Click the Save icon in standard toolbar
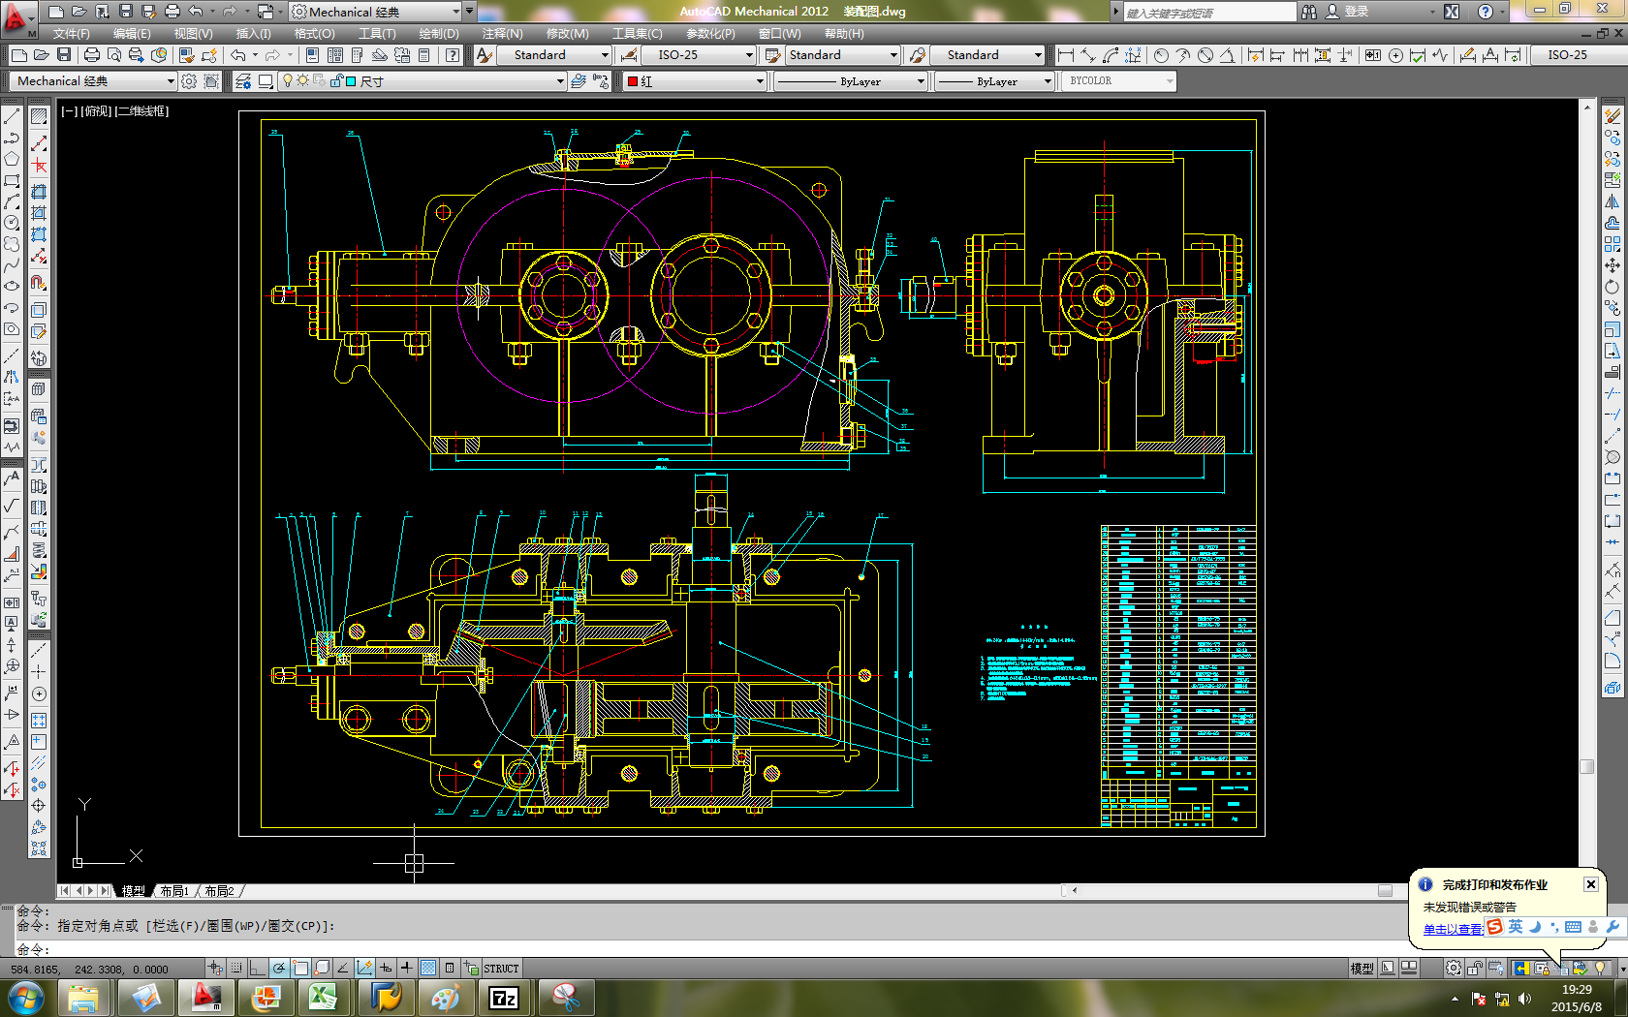The image size is (1628, 1017). (x=64, y=55)
